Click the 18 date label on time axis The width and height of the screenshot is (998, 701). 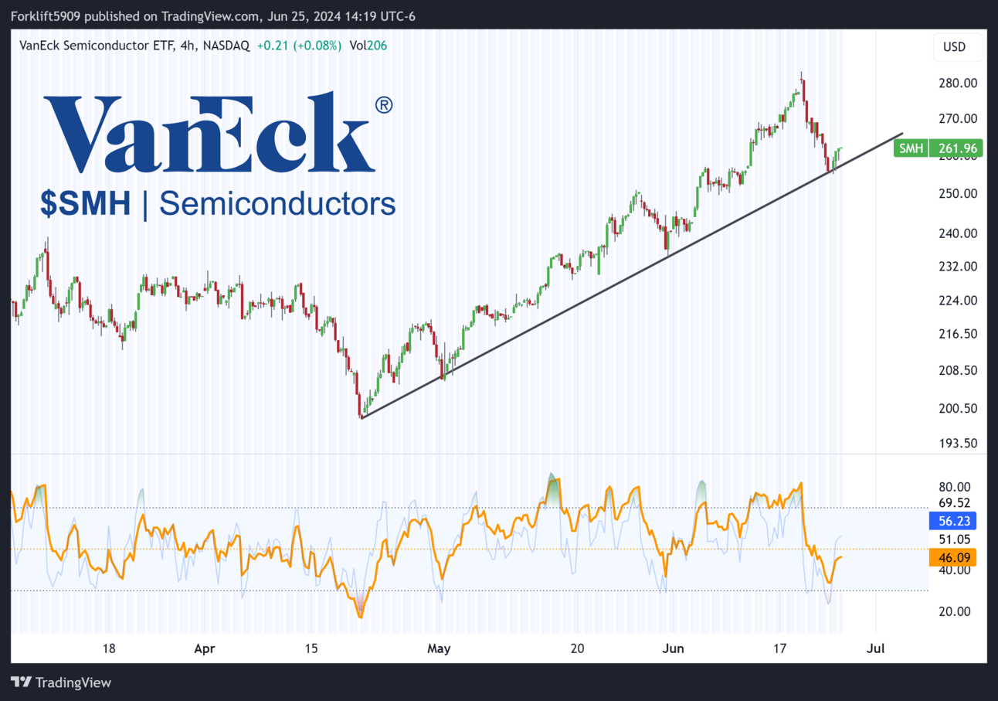pos(109,648)
